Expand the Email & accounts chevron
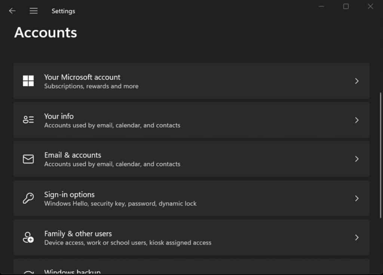Screen dimensions: 383x275 [356, 159]
